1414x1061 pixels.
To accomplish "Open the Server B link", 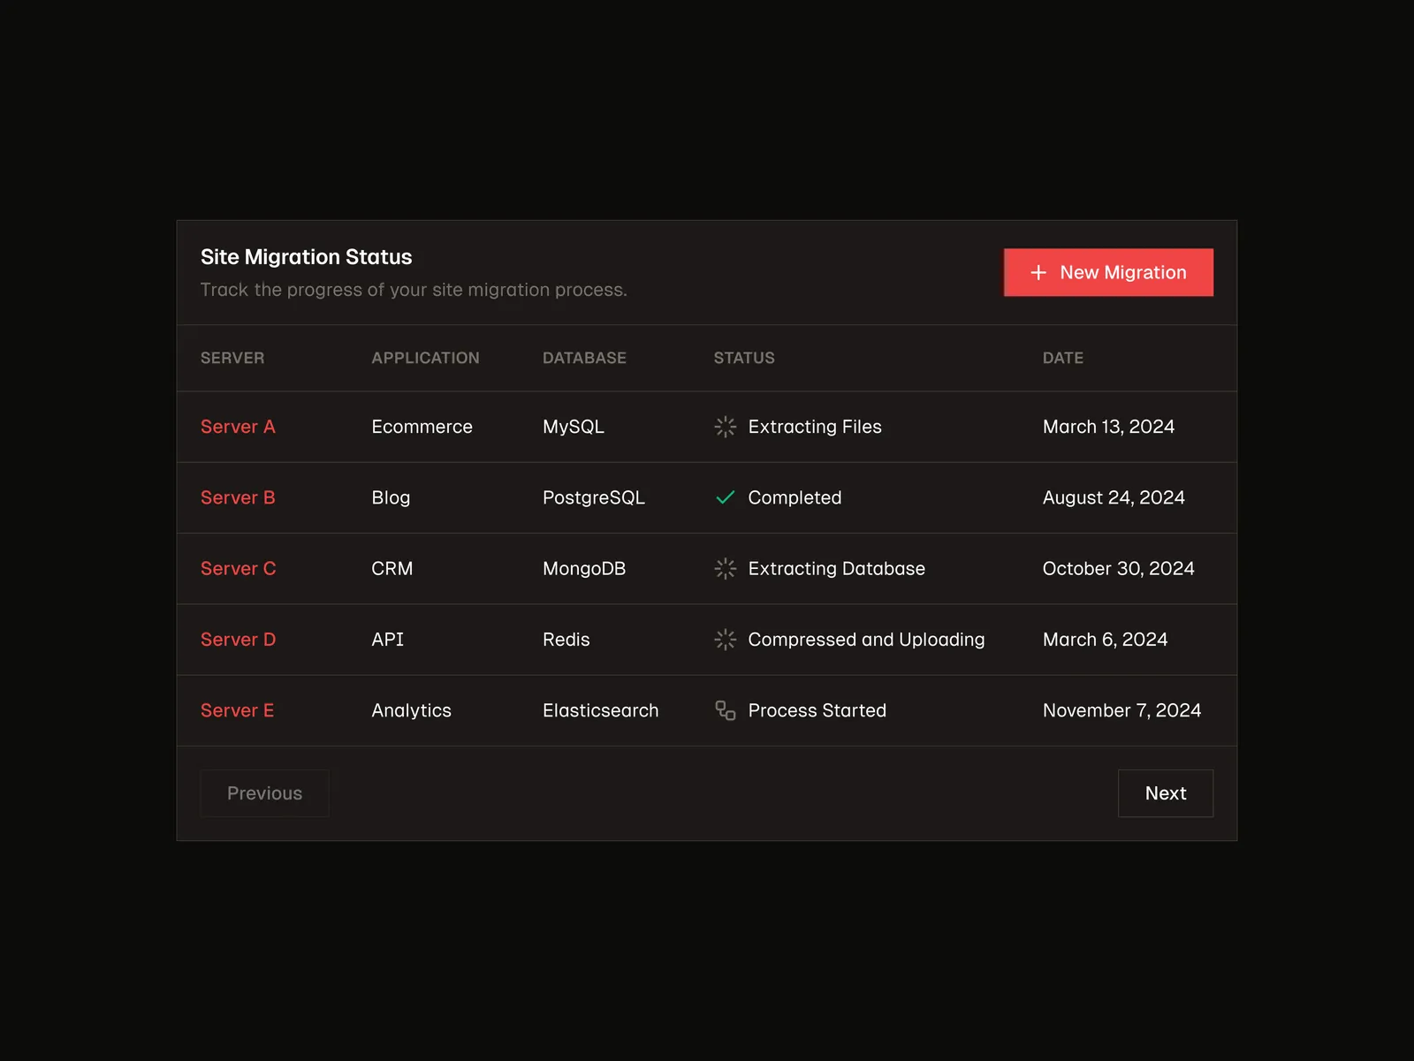I will coord(238,498).
